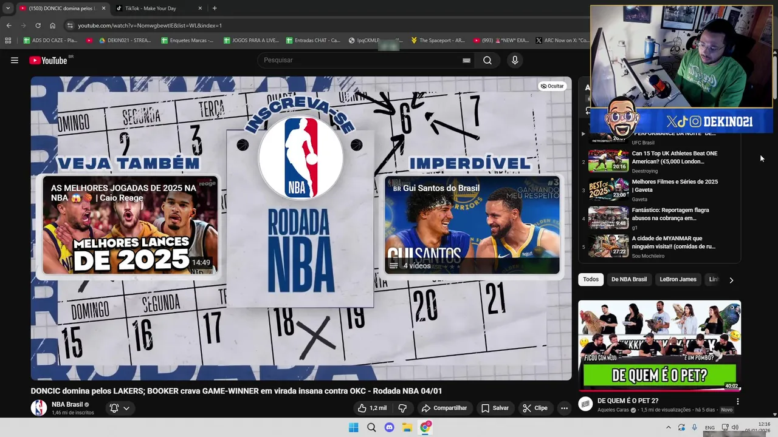The width and height of the screenshot is (778, 437).
Task: Select the Todos filter chip
Action: 591,279
